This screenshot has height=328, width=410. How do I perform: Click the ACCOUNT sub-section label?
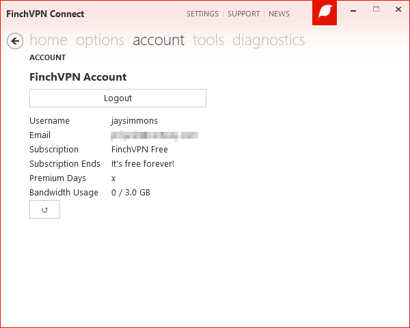48,57
